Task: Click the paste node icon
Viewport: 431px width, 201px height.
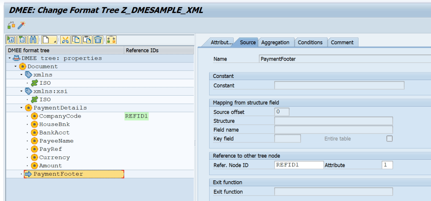Action: [x=87, y=40]
